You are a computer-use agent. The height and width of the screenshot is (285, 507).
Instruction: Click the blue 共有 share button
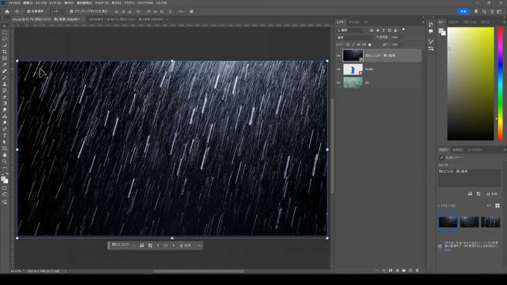pos(465,11)
